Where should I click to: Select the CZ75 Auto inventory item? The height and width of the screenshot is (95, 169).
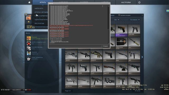[x=134, y=31]
